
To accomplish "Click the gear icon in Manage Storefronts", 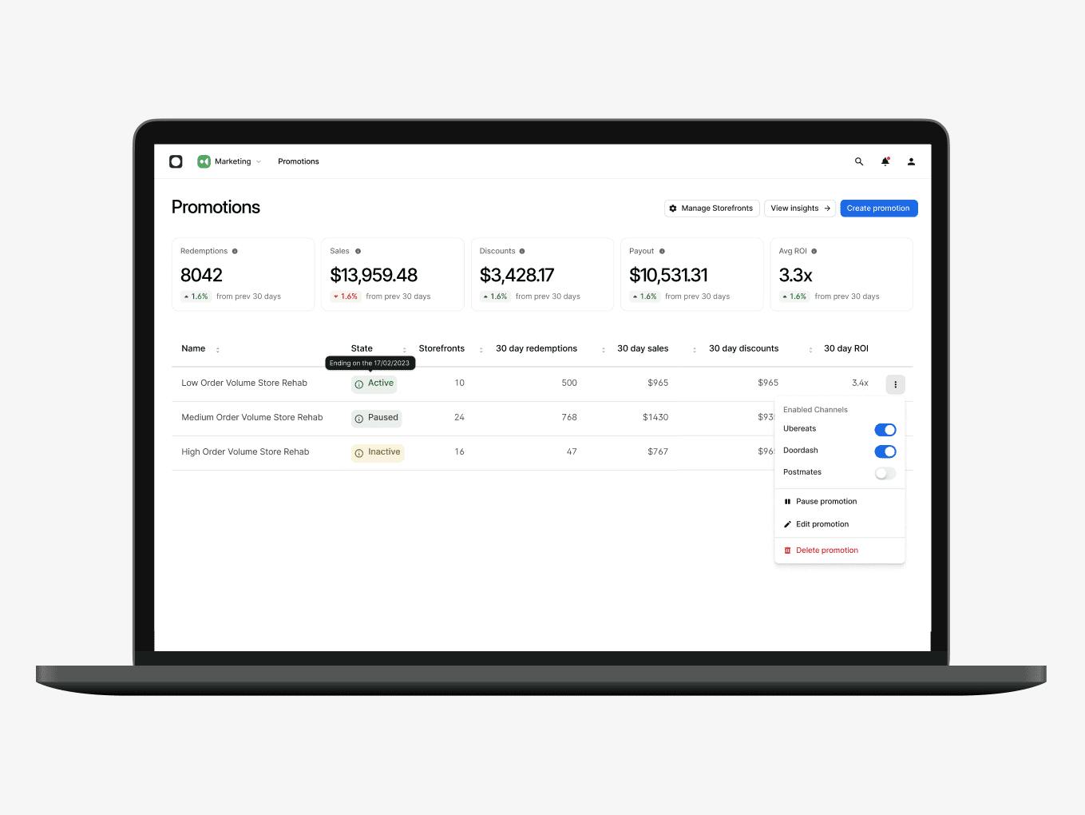I will [673, 209].
